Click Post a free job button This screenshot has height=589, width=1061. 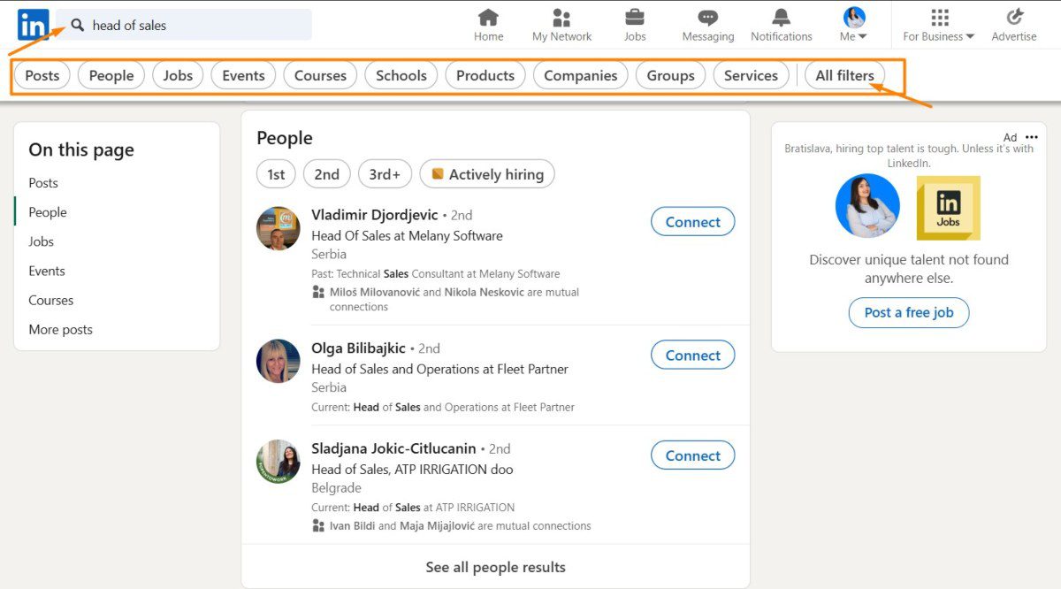pyautogui.click(x=909, y=312)
